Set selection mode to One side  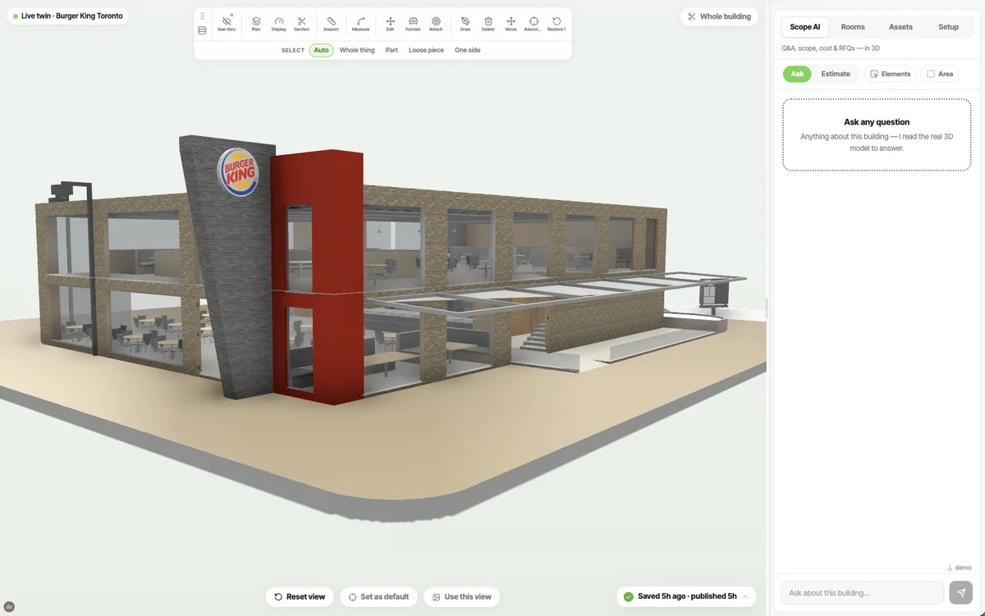click(468, 50)
